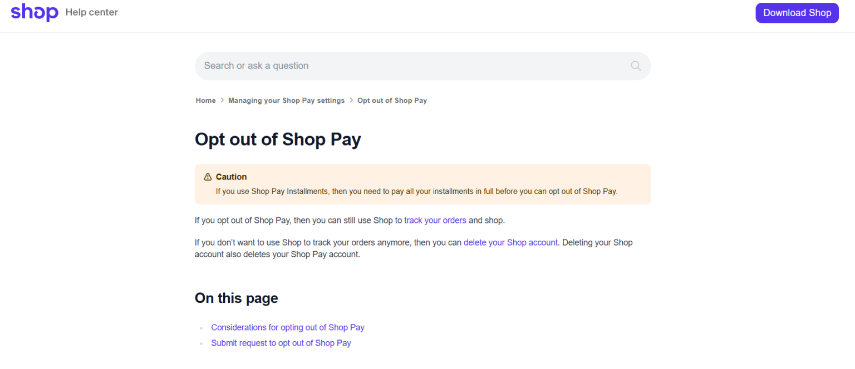Viewport: 855px width, 369px height.
Task: Open Managing your Shop Pay settings breadcrumb
Action: (x=286, y=100)
